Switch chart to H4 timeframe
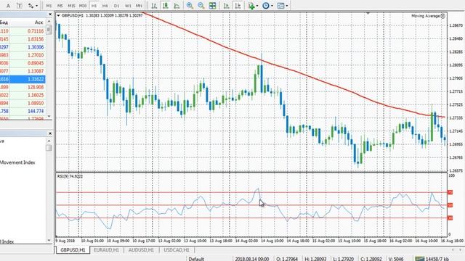This screenshot has width=465, height=261. 105,6
